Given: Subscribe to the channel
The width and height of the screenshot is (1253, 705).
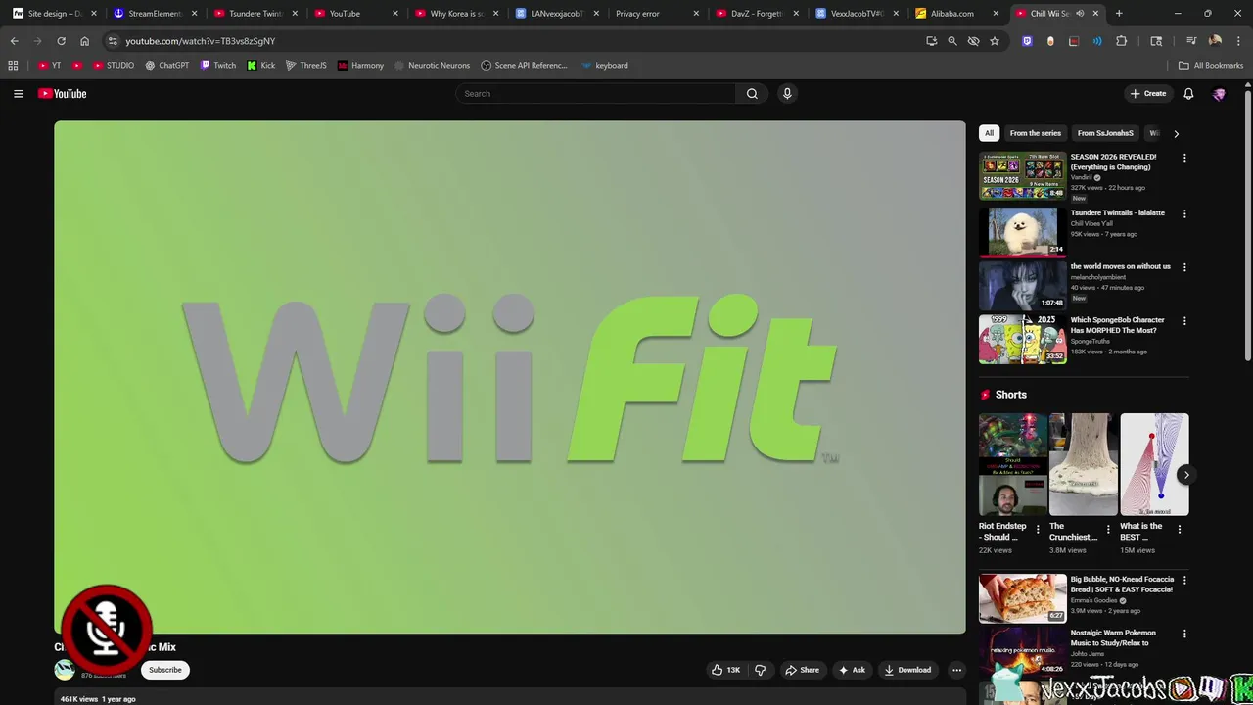Looking at the screenshot, I should (165, 670).
